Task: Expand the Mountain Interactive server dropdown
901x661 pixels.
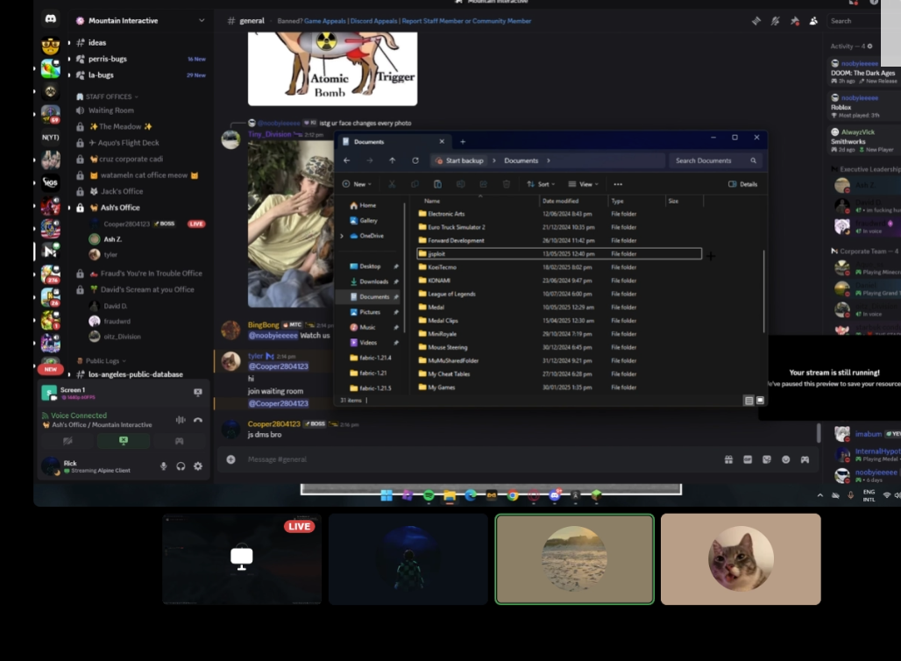Action: click(x=202, y=21)
